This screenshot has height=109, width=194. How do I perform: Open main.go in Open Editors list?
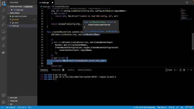(x=20, y=10)
